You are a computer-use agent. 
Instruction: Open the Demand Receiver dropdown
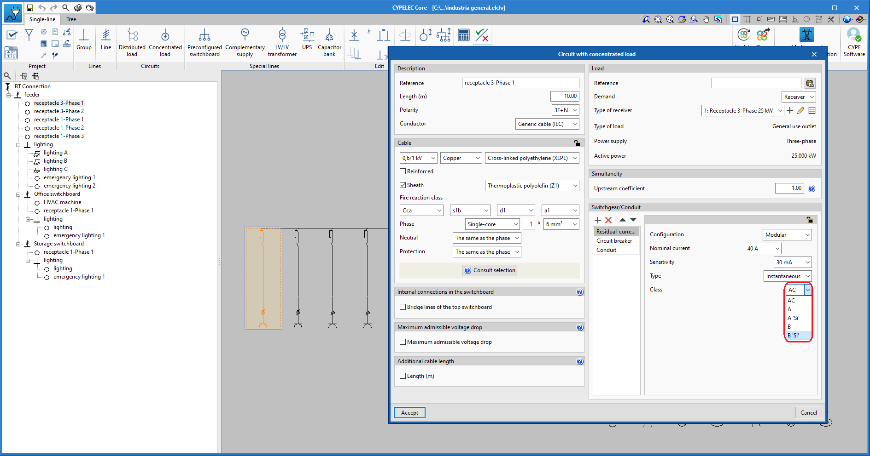pos(799,97)
